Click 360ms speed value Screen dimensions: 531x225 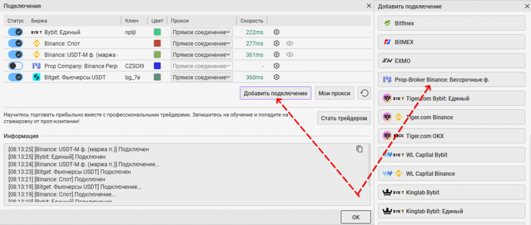click(x=255, y=77)
